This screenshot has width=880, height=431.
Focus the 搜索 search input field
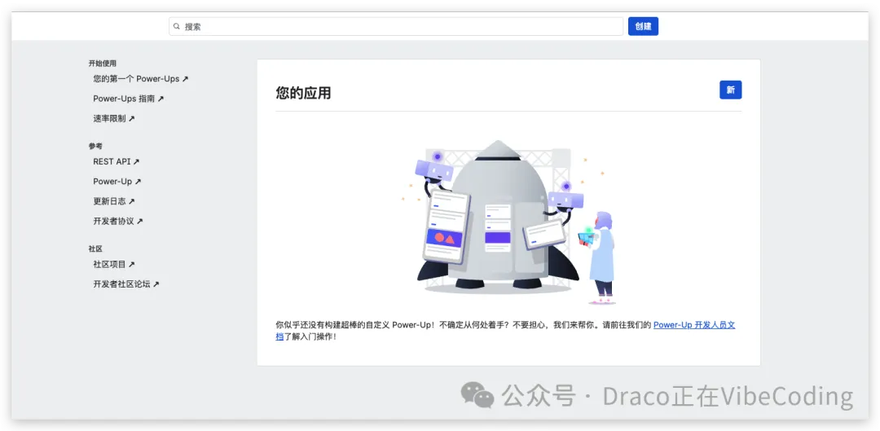click(399, 27)
